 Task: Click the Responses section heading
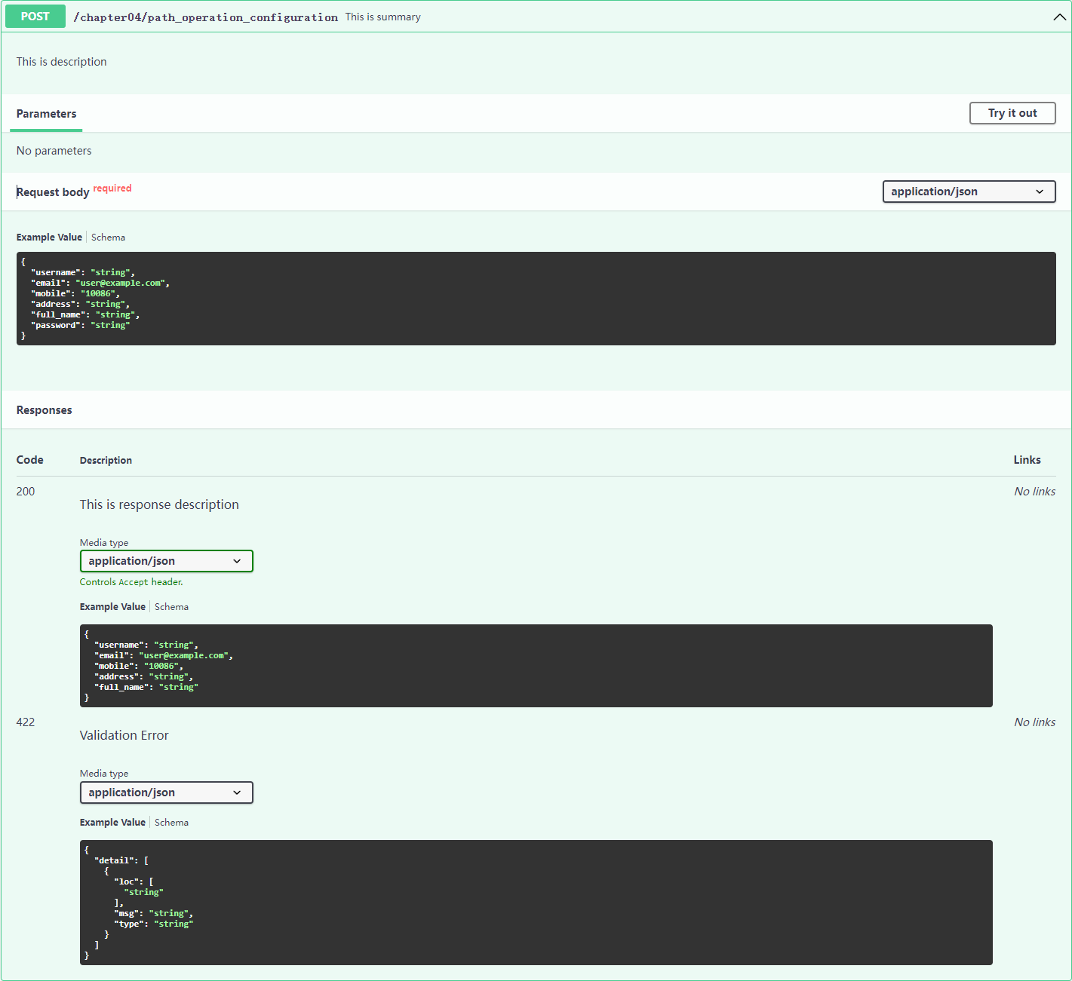point(45,410)
